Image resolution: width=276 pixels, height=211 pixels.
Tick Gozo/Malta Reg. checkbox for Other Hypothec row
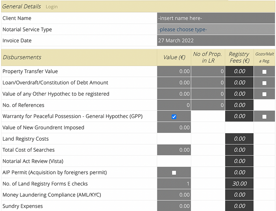click(264, 94)
